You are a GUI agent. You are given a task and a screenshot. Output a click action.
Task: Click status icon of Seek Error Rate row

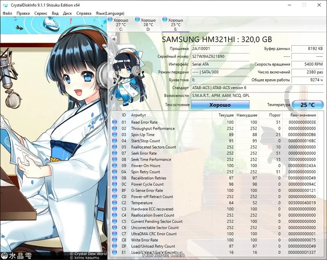click(x=114, y=153)
